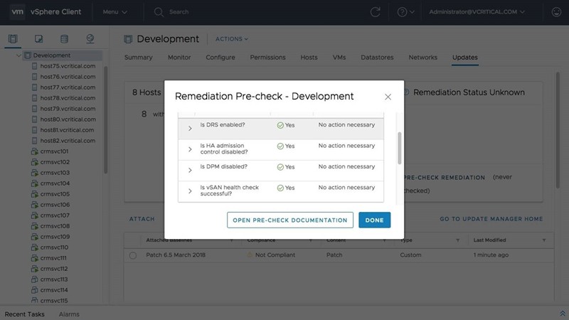Switch to the Hosts tab
The image size is (569, 320).
tap(309, 58)
